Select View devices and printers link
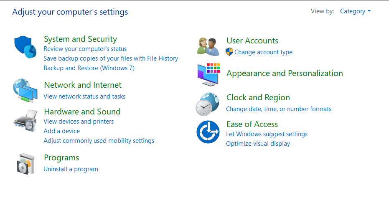This screenshot has width=389, height=213. coord(79,122)
